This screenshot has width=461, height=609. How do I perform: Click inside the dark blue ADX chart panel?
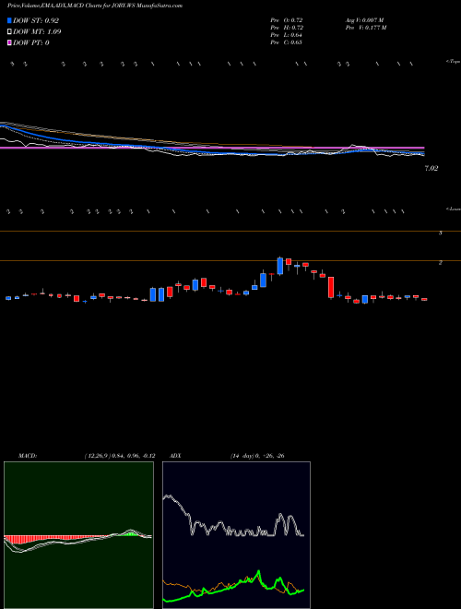pos(236,535)
